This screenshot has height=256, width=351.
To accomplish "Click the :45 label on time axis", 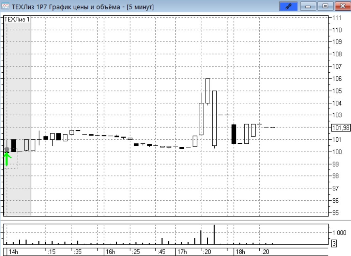I will [162, 252].
